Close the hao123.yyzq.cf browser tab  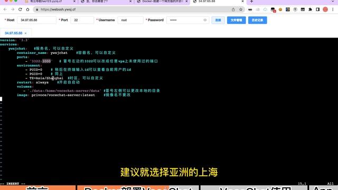coord(74,2)
